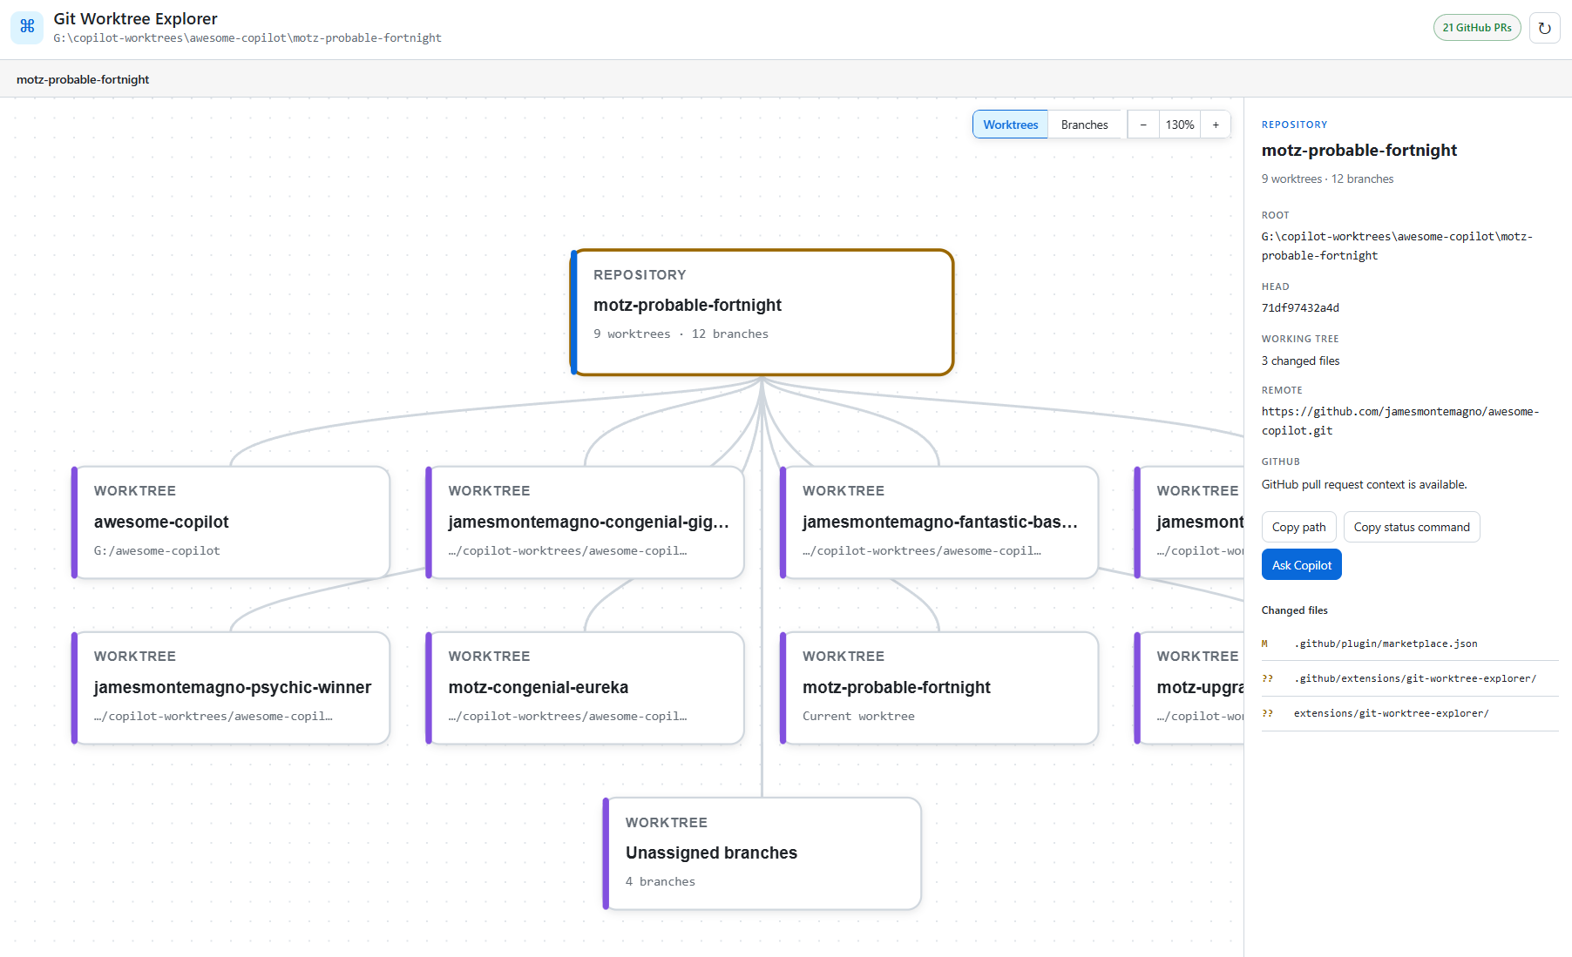Image resolution: width=1572 pixels, height=957 pixels.
Task: Click the Copy status command button
Action: (1412, 527)
